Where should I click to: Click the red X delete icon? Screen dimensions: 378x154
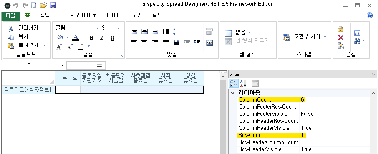coord(340,37)
